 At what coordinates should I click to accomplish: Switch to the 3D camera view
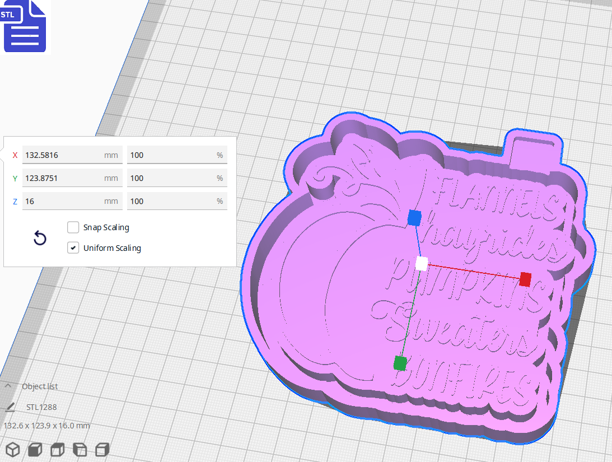pos(12,449)
